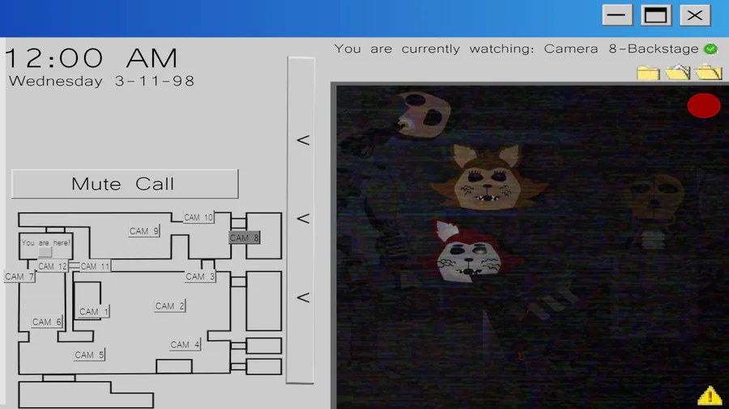This screenshot has height=409, width=729.
Task: Click the yellow warning triangle icon
Action: pyautogui.click(x=710, y=395)
